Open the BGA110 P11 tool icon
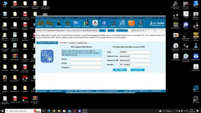The height and width of the screenshot is (113, 201). click(x=50, y=24)
